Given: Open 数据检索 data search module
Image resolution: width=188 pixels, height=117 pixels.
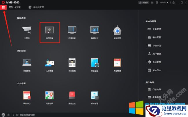Looking at the screenshot, I should (72, 32).
